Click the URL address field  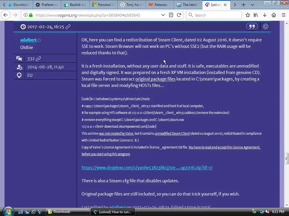point(97,15)
